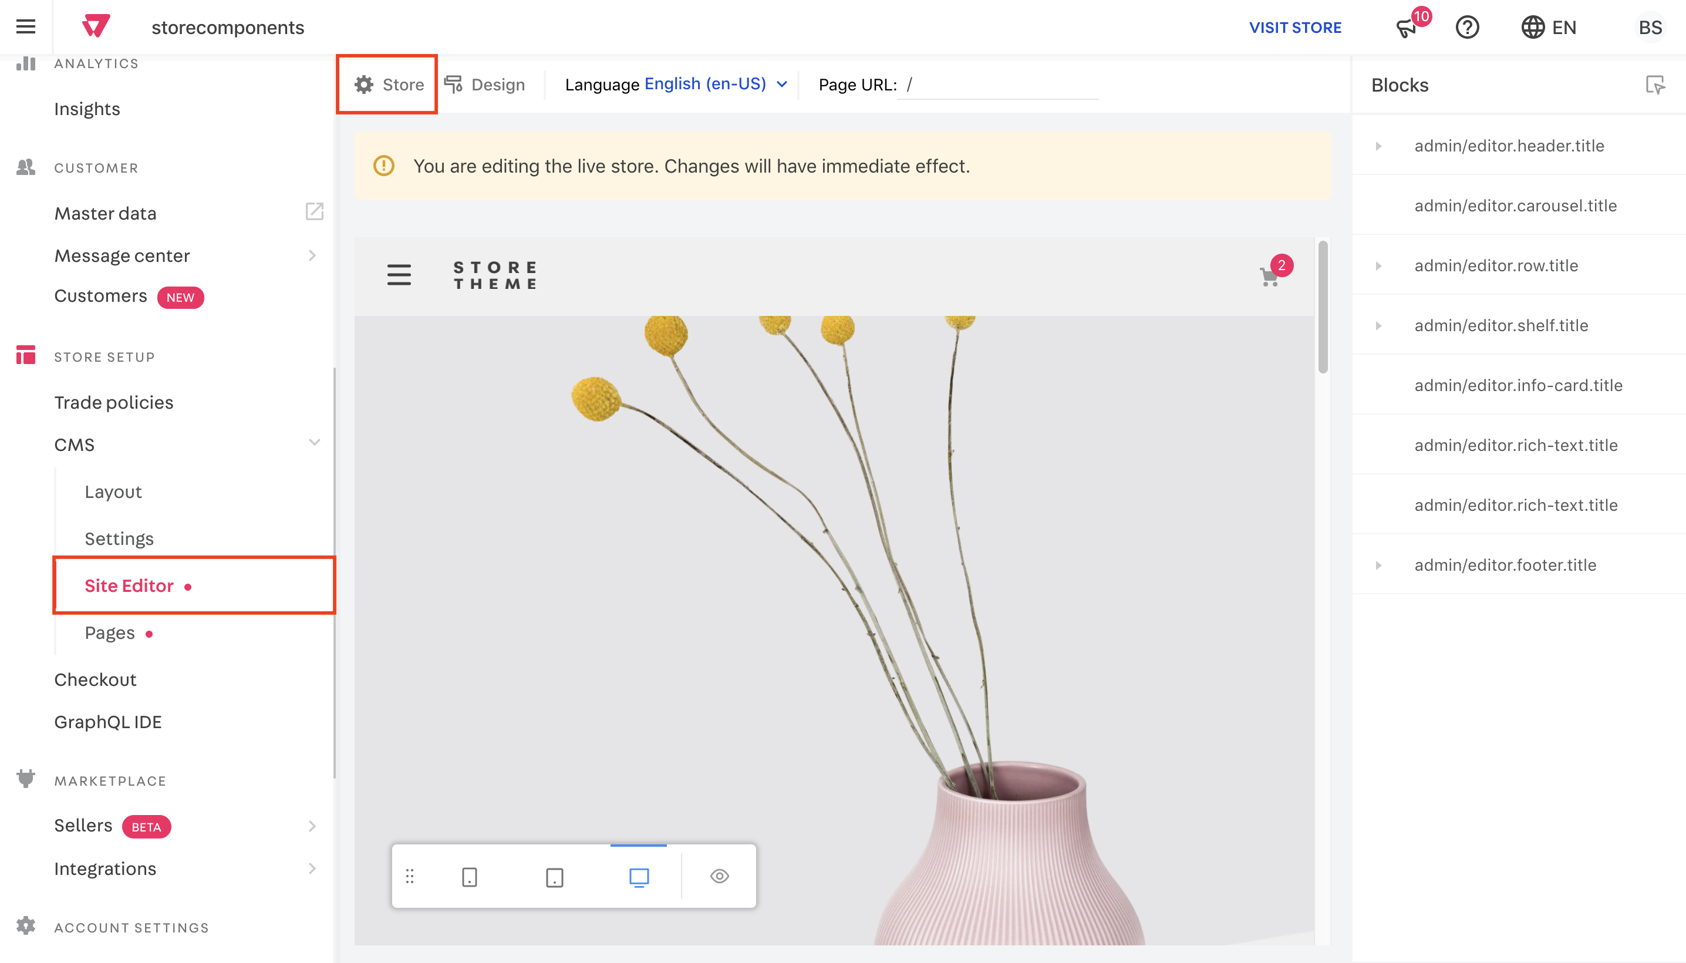Click the live store warning icon
1686x963 pixels.
[383, 166]
